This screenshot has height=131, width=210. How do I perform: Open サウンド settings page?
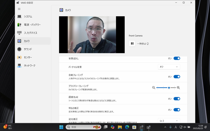pos(33,49)
